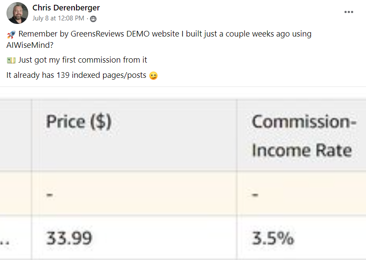This screenshot has height=260, width=366.
Task: Click the money emoji beside first commission
Action: [x=11, y=60]
